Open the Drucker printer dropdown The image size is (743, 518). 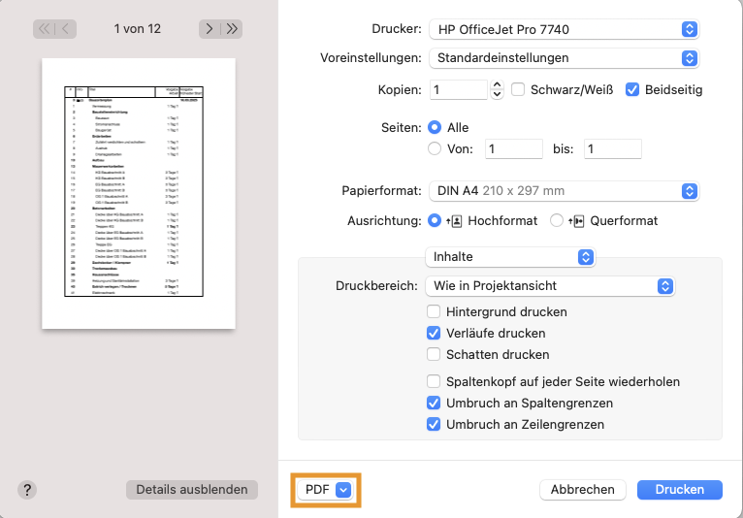[x=564, y=30]
